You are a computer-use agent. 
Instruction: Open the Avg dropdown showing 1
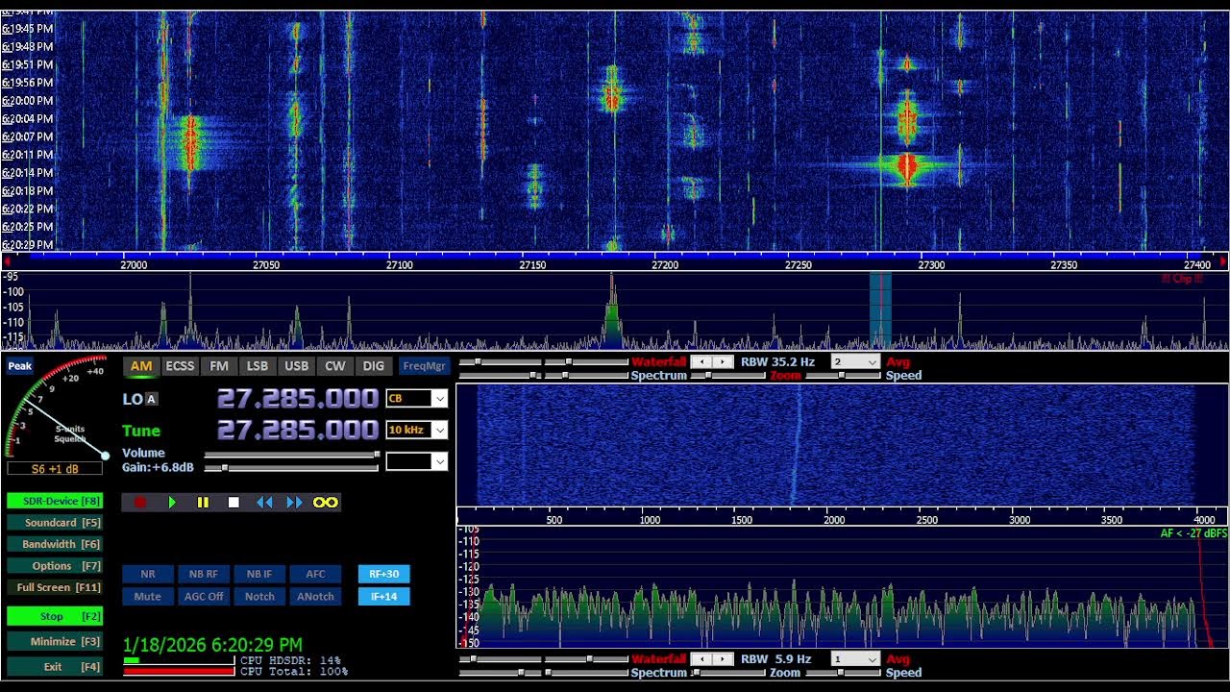(x=855, y=659)
